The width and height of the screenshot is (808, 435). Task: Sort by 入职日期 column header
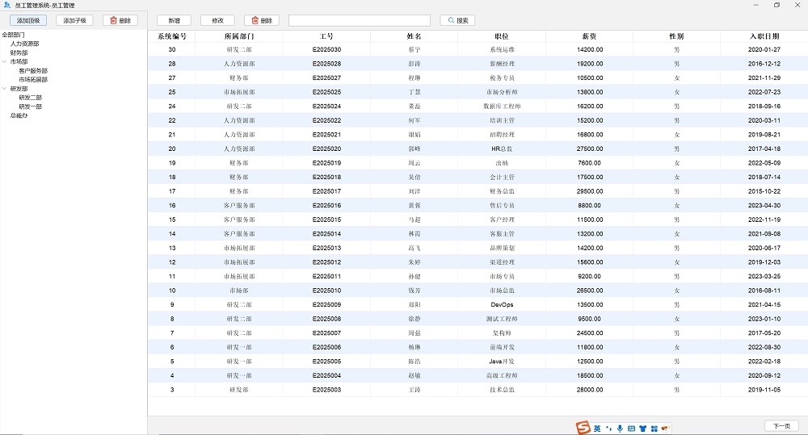point(764,36)
